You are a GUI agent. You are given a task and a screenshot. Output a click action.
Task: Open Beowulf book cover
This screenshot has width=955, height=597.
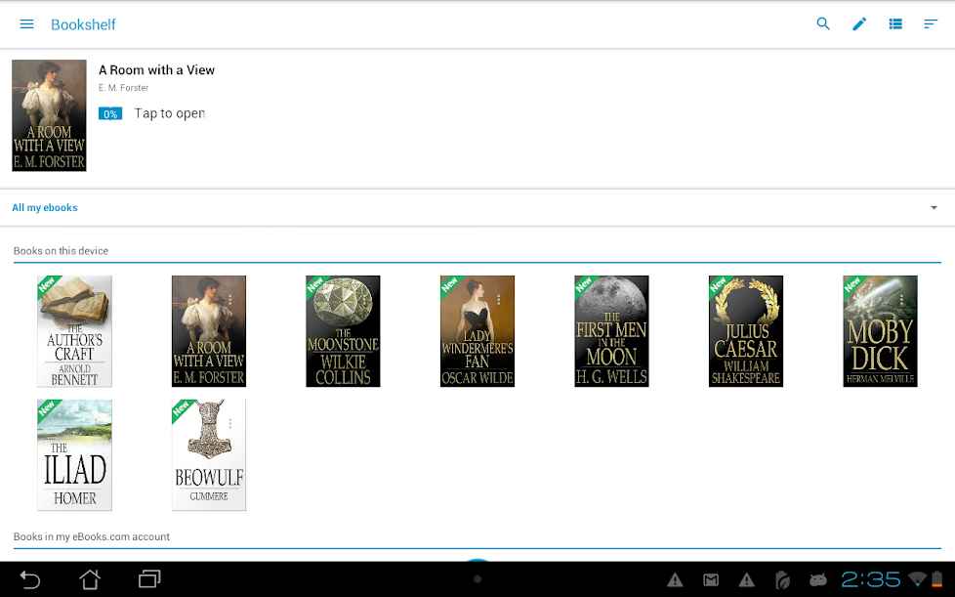coord(209,455)
